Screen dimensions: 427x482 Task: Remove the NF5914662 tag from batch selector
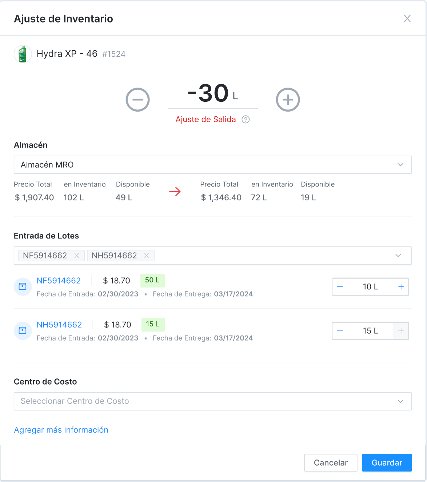click(77, 256)
